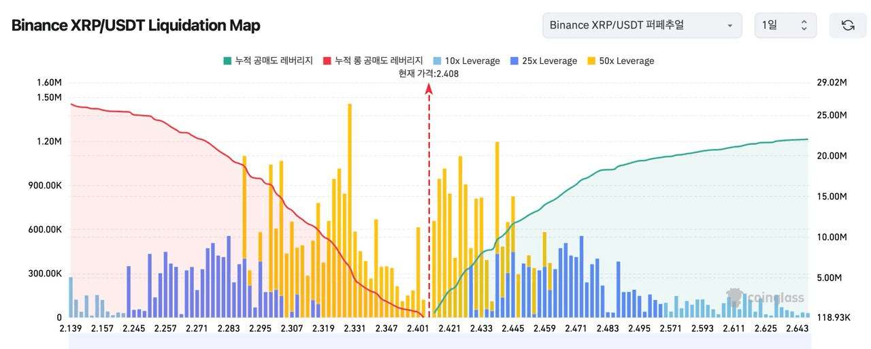The image size is (871, 349).
Task: Click the 20.00M right axis label
Action: [831, 156]
